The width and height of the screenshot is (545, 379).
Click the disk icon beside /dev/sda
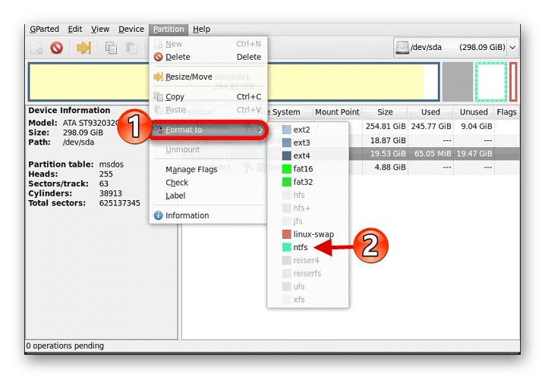pyautogui.click(x=402, y=47)
